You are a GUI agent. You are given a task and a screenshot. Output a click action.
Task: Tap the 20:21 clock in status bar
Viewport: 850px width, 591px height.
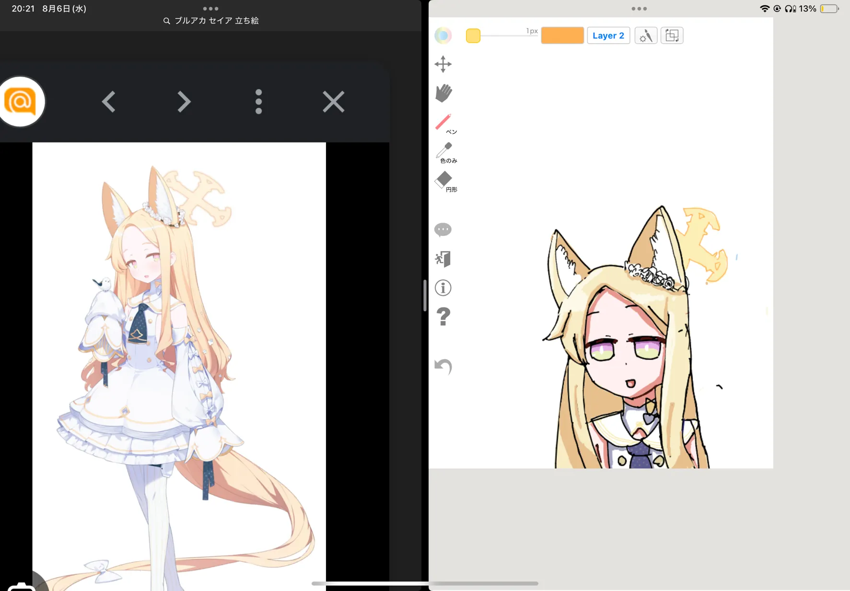tap(23, 9)
